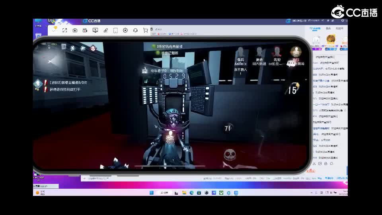Open the customer support headset icon
The image size is (382, 215).
135,30
